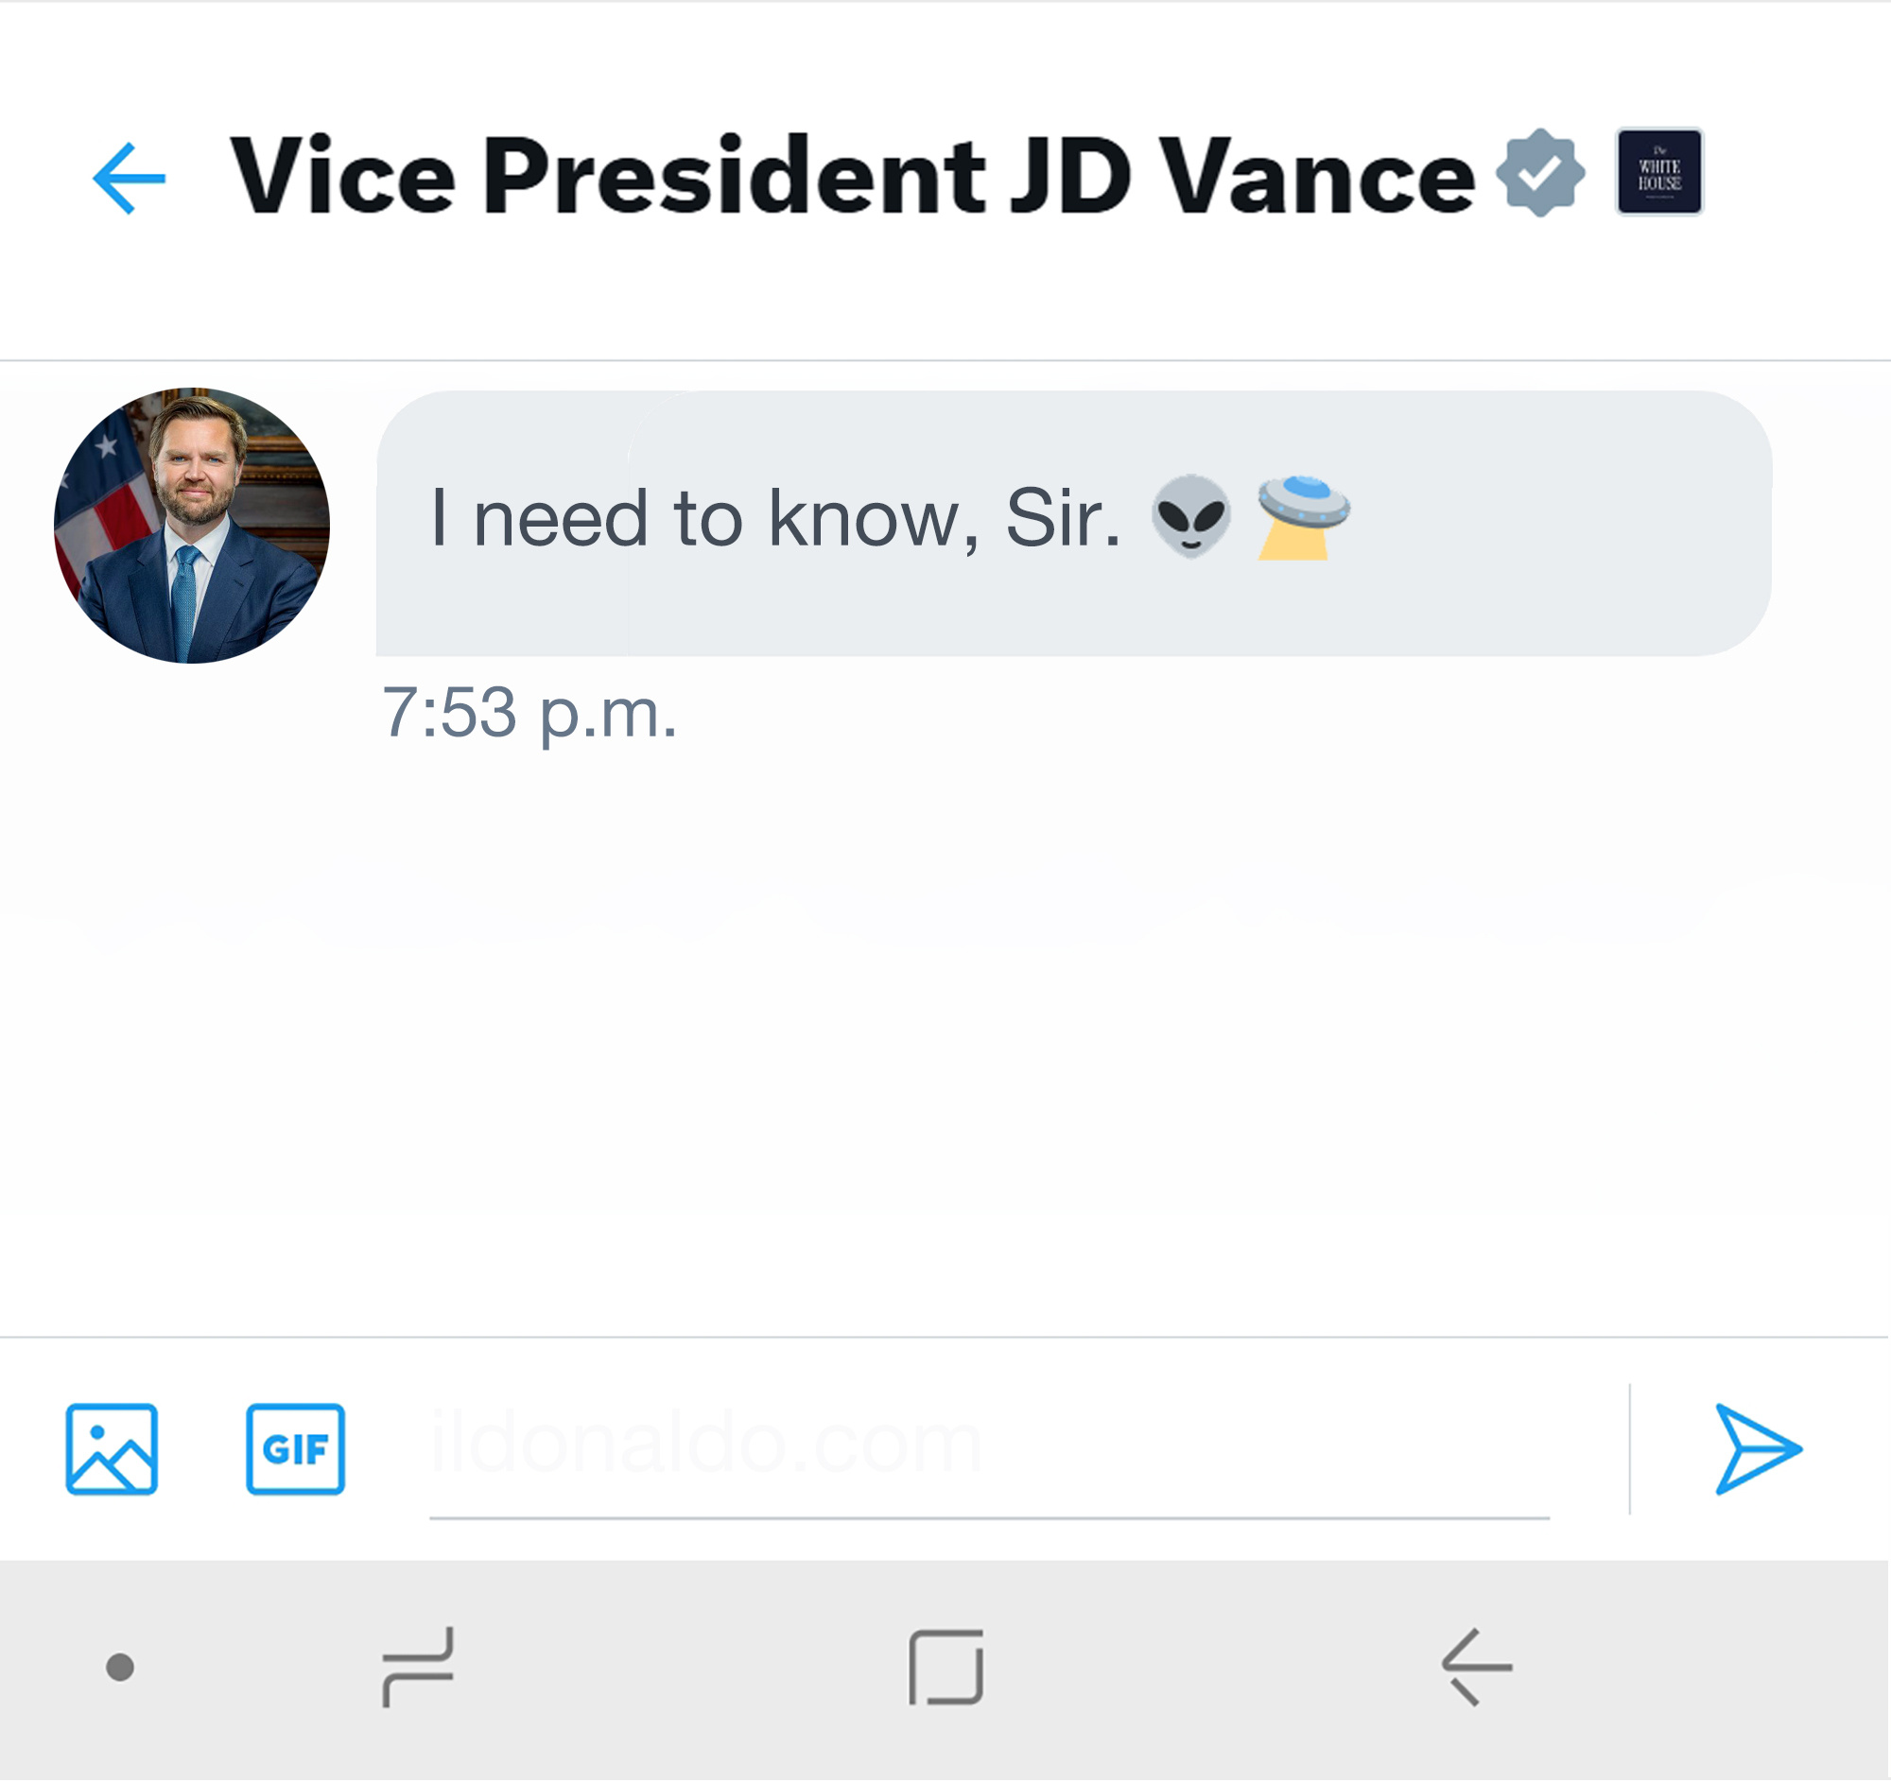Tap the small dot in the navigation bar

coord(120,1668)
